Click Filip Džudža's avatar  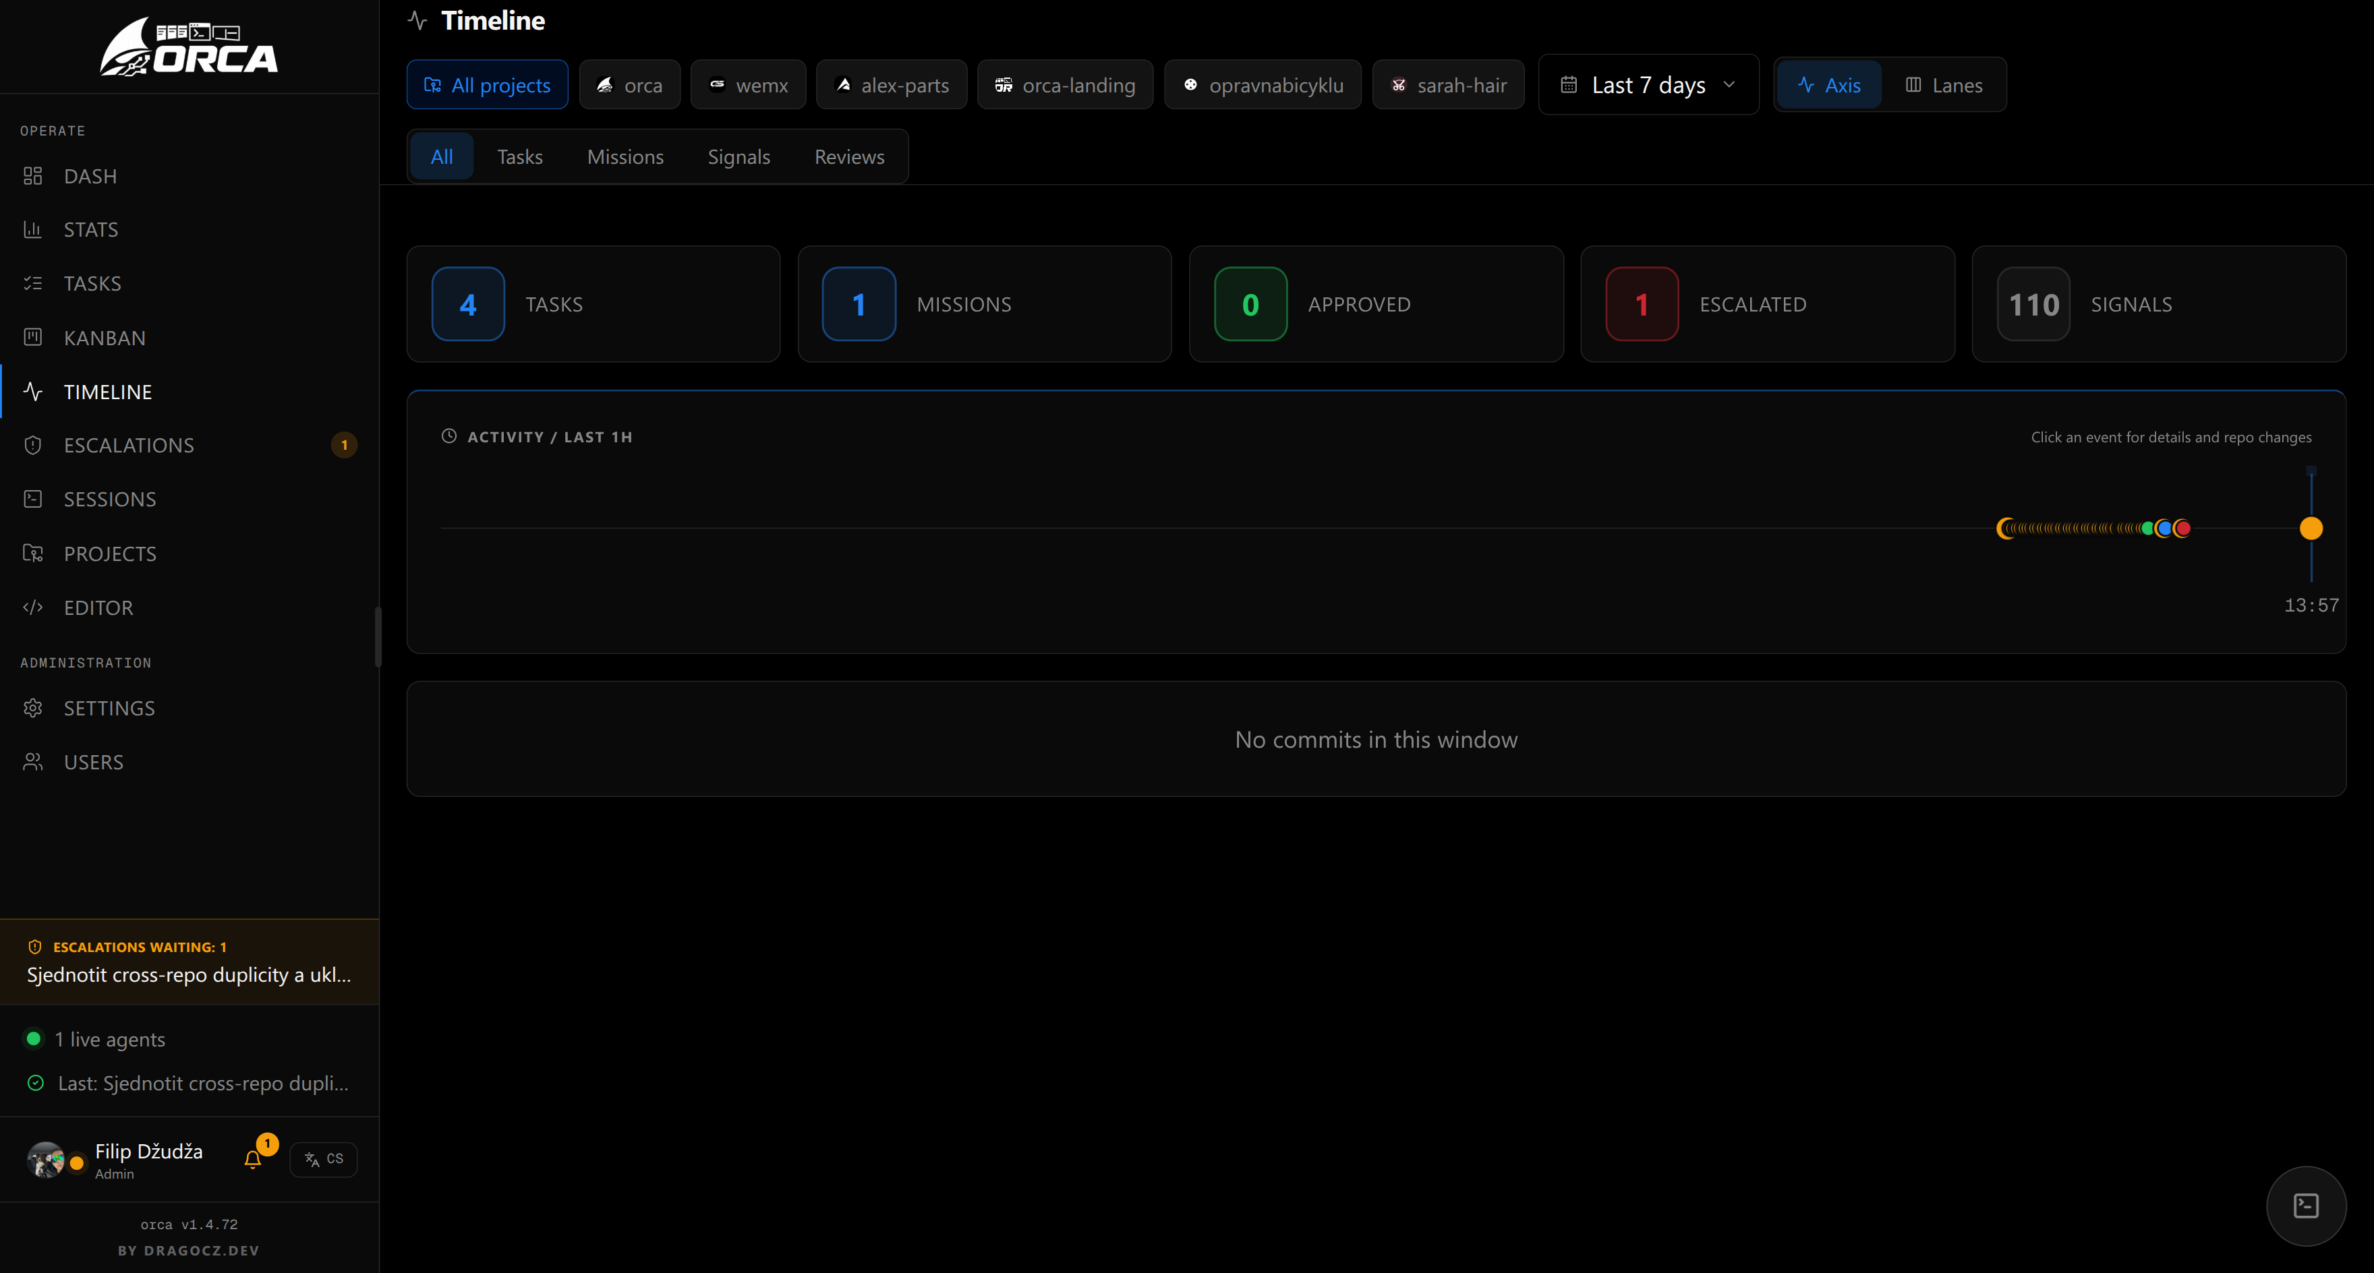click(46, 1160)
